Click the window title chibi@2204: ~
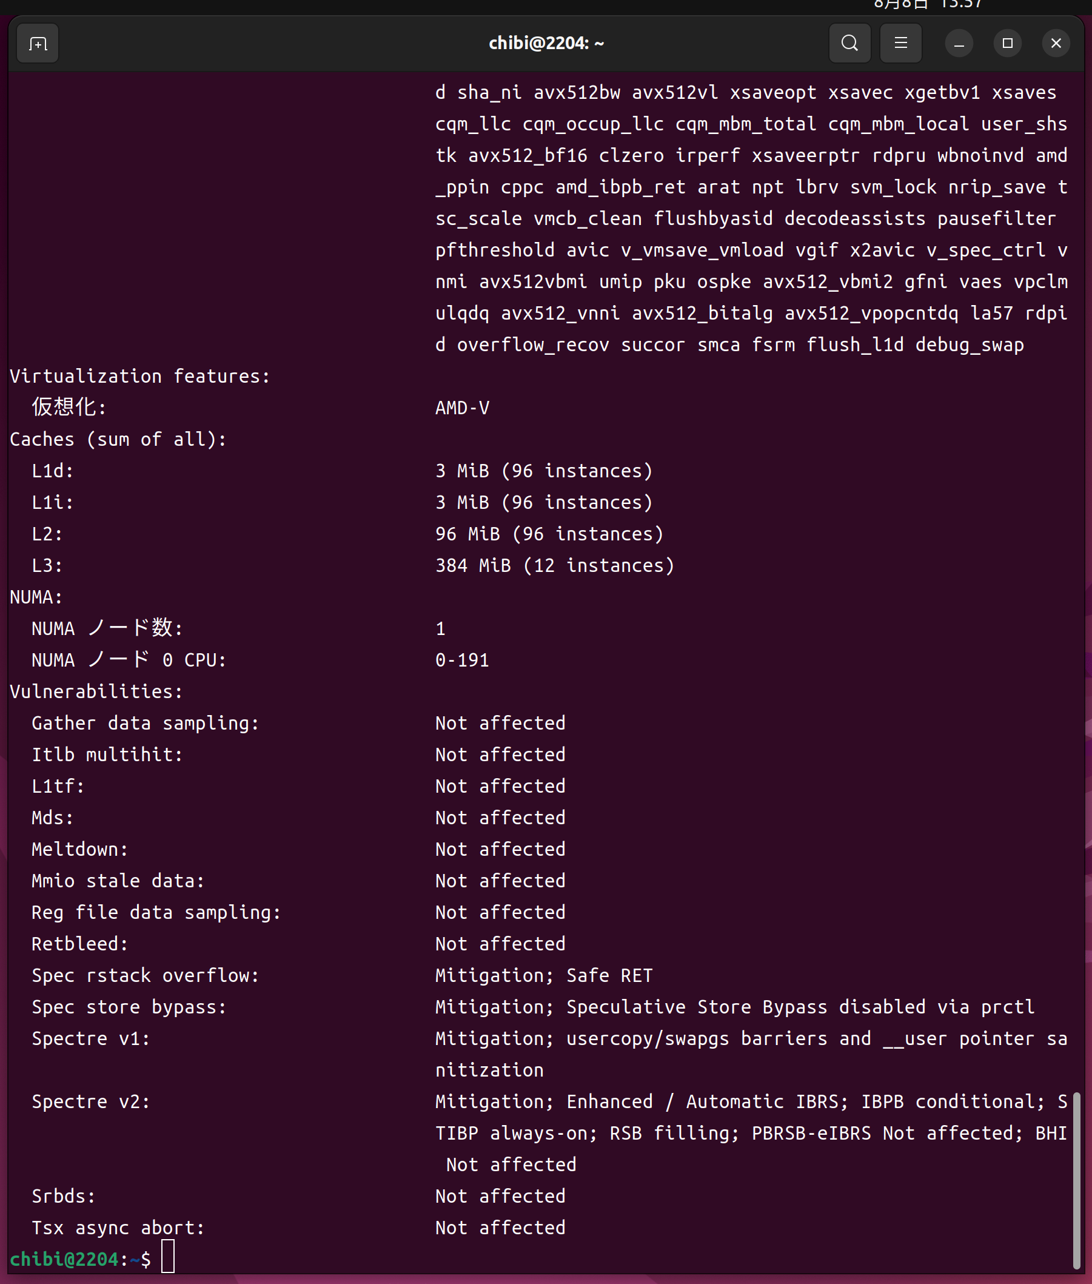Image resolution: width=1092 pixels, height=1284 pixels. pos(546,43)
